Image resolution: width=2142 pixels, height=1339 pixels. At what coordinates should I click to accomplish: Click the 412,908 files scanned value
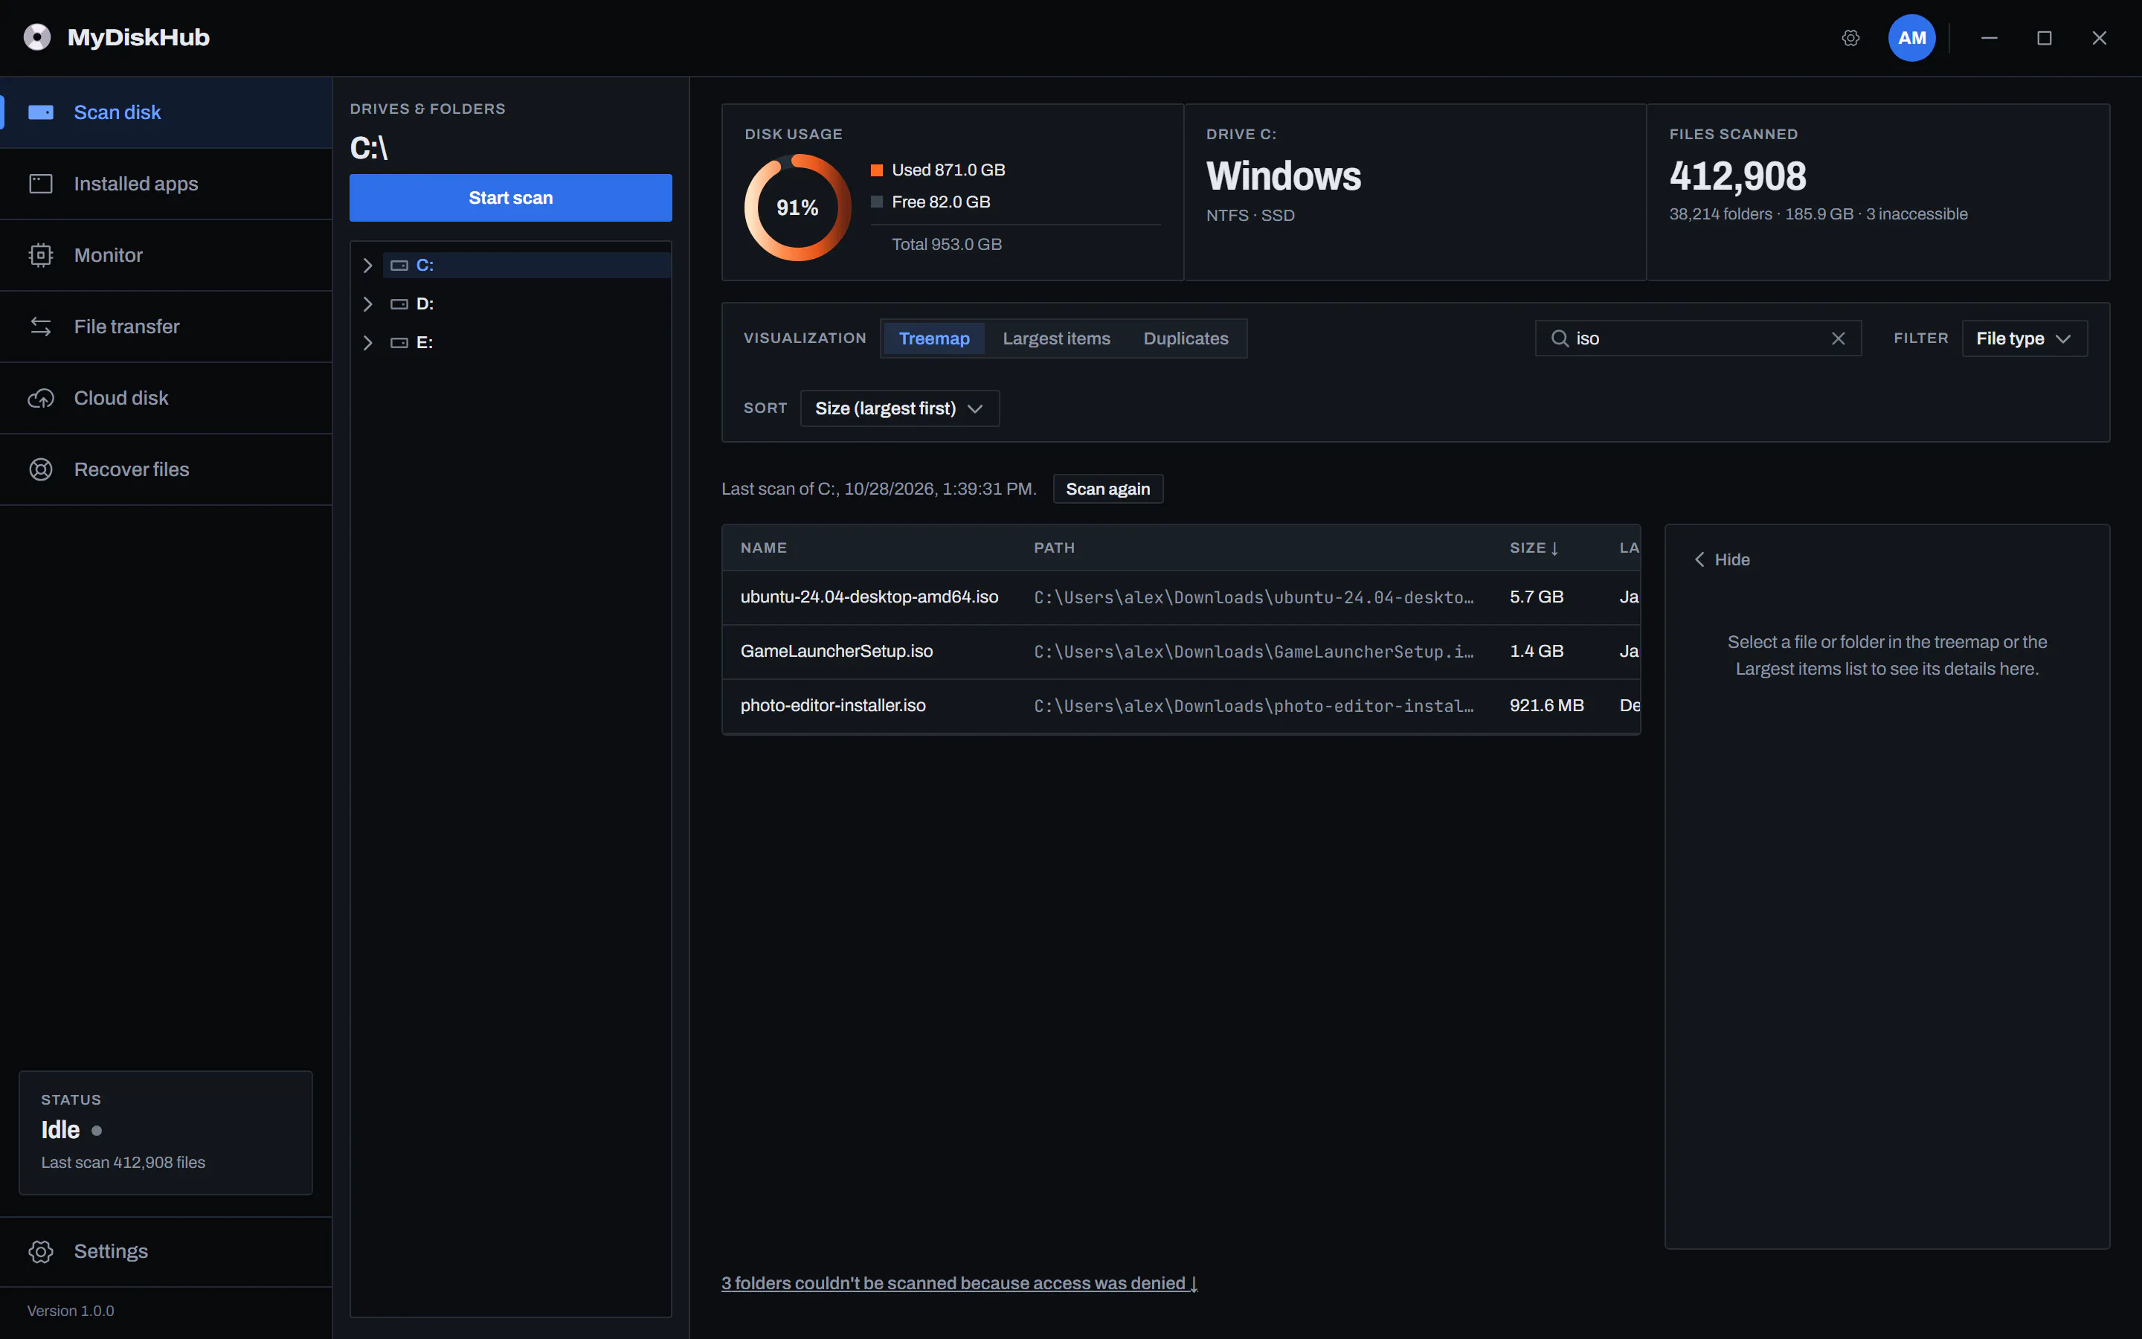pyautogui.click(x=1737, y=176)
